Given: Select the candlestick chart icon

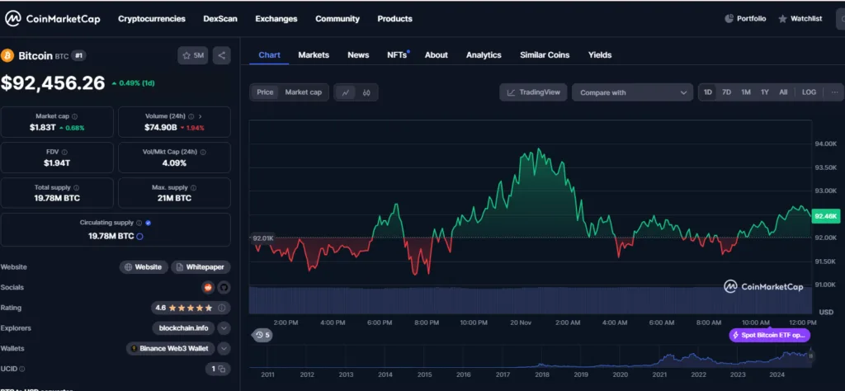Looking at the screenshot, I should tap(366, 92).
